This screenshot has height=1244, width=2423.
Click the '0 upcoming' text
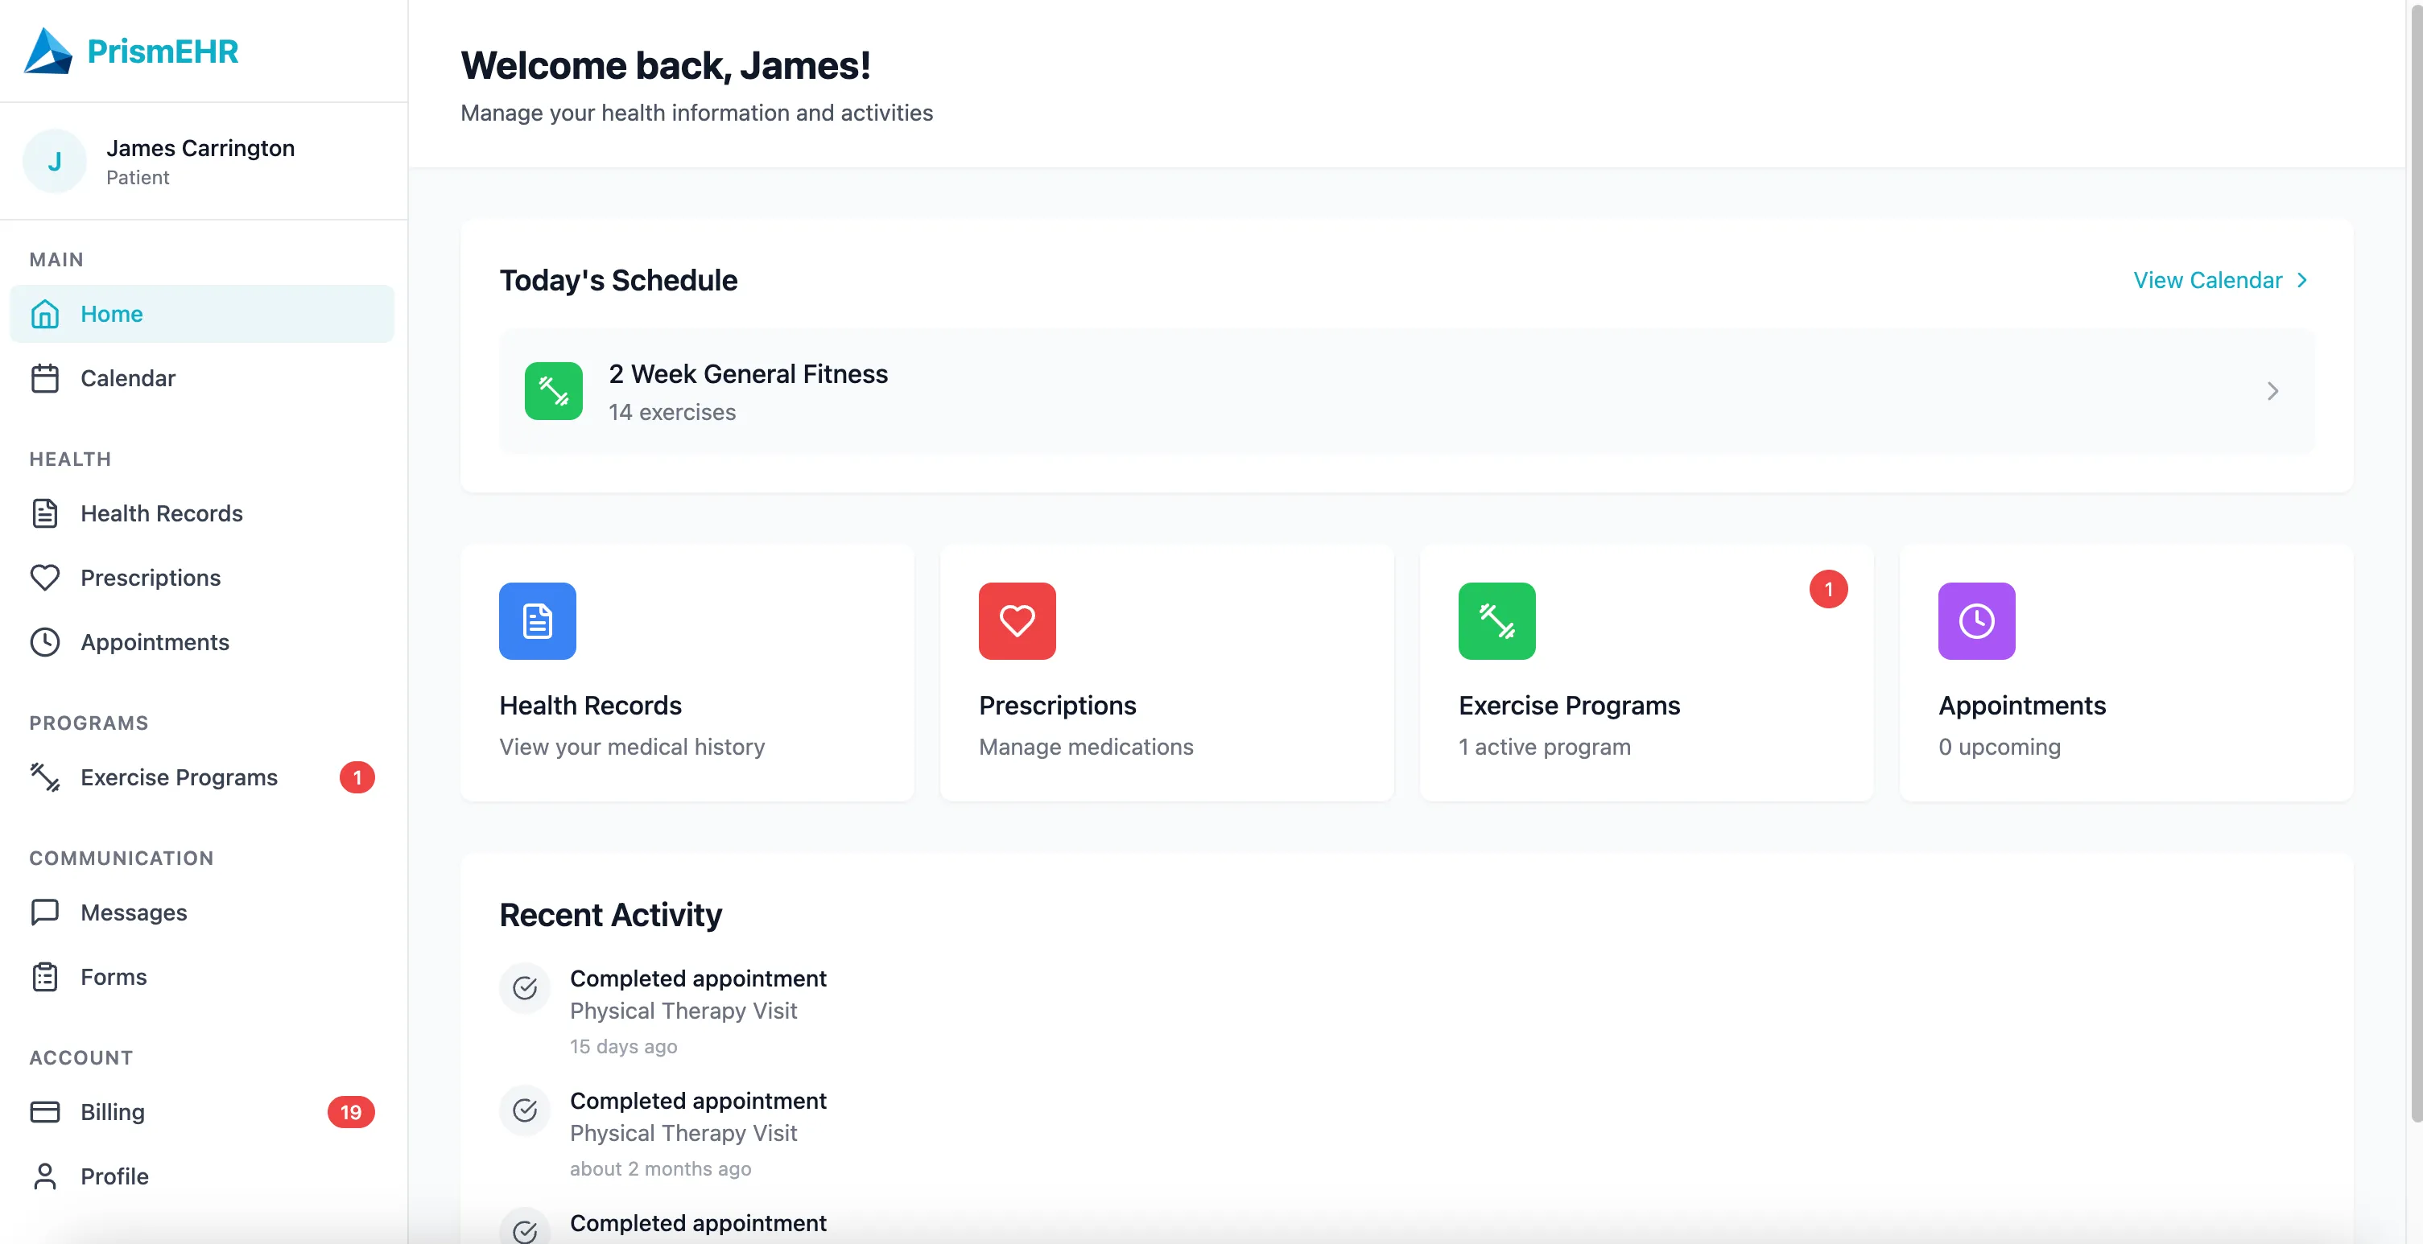[2000, 747]
